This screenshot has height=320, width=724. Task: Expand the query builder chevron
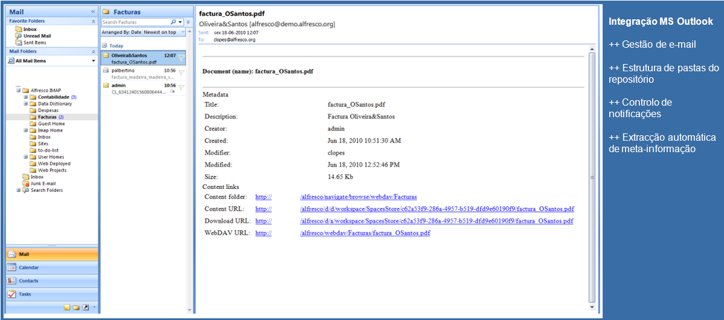188,22
